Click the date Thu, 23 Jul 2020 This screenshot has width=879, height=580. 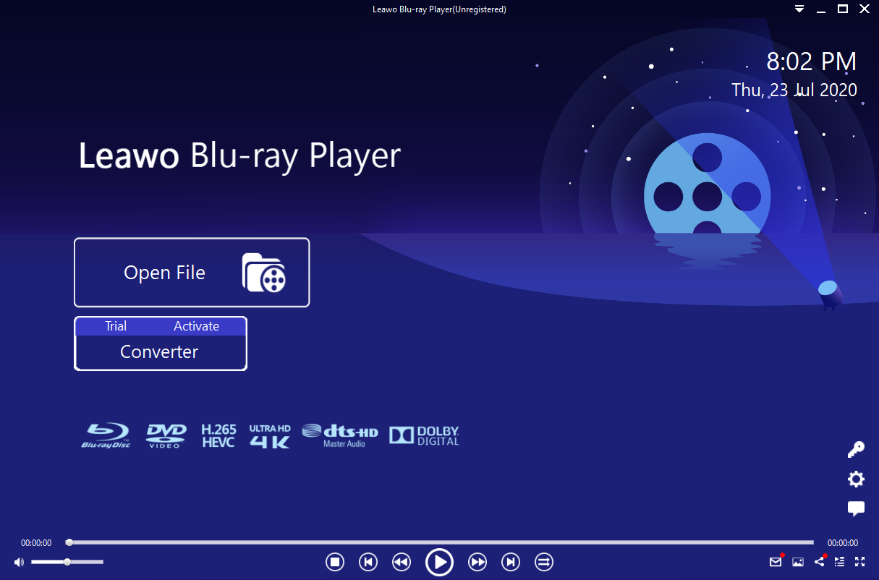point(794,90)
